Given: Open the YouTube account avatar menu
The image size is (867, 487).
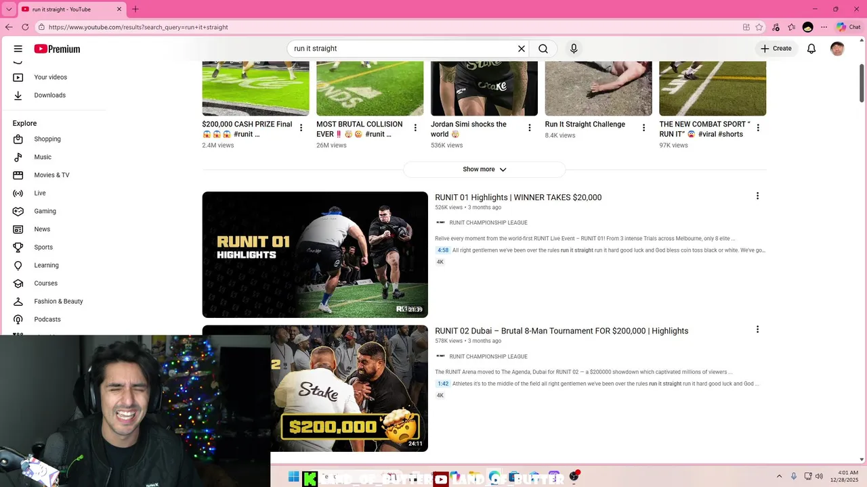Looking at the screenshot, I should point(837,49).
